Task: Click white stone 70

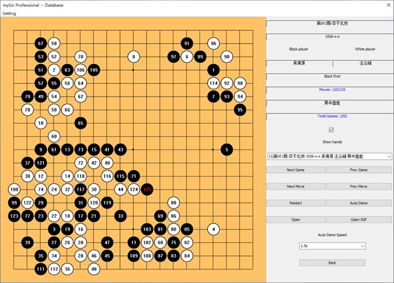Action: tap(81, 57)
